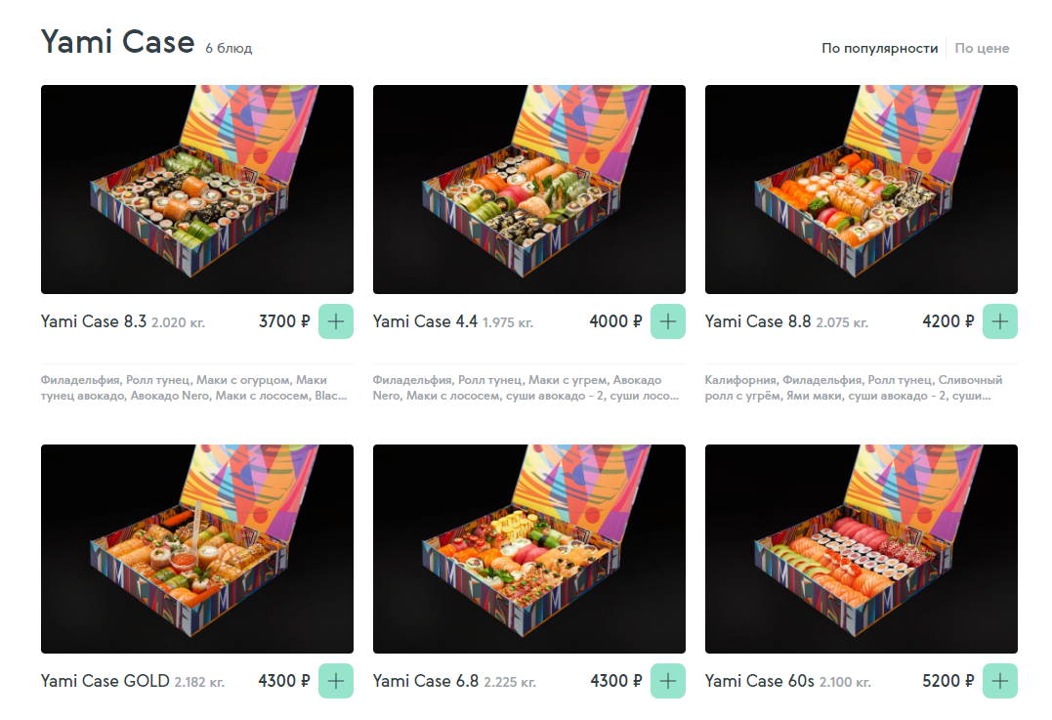Viewport: 1052px width, 720px height.
Task: Add Yami Case GOLD to cart
Action: tap(335, 681)
